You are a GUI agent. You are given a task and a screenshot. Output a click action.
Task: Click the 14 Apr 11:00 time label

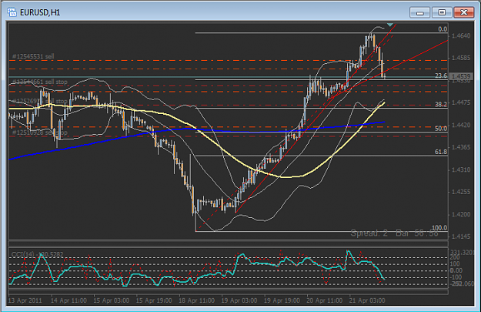68,300
